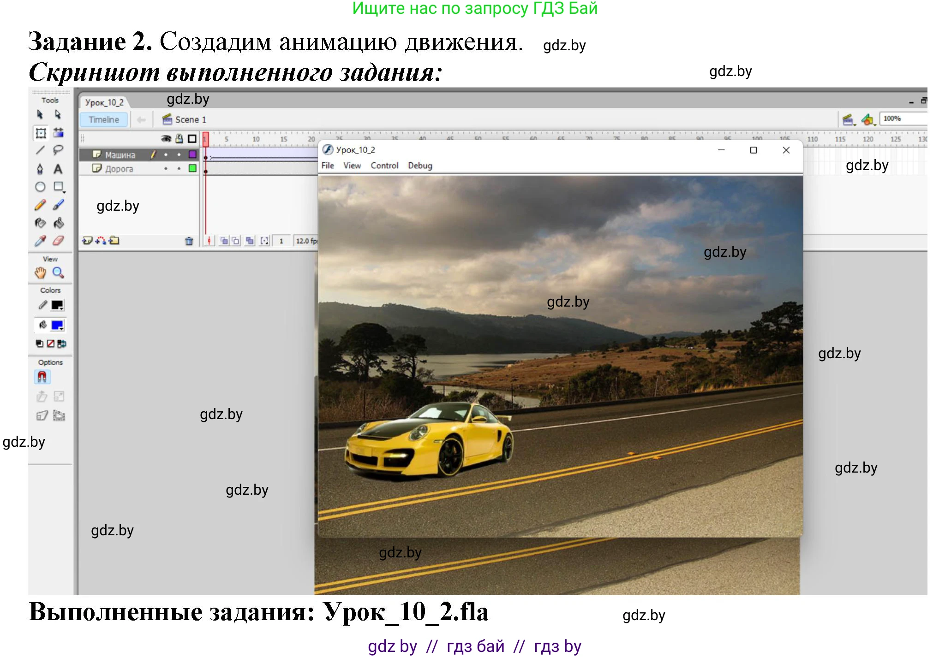Open the Edit Scene dropdown
This screenshot has height=657, width=951.
848,120
